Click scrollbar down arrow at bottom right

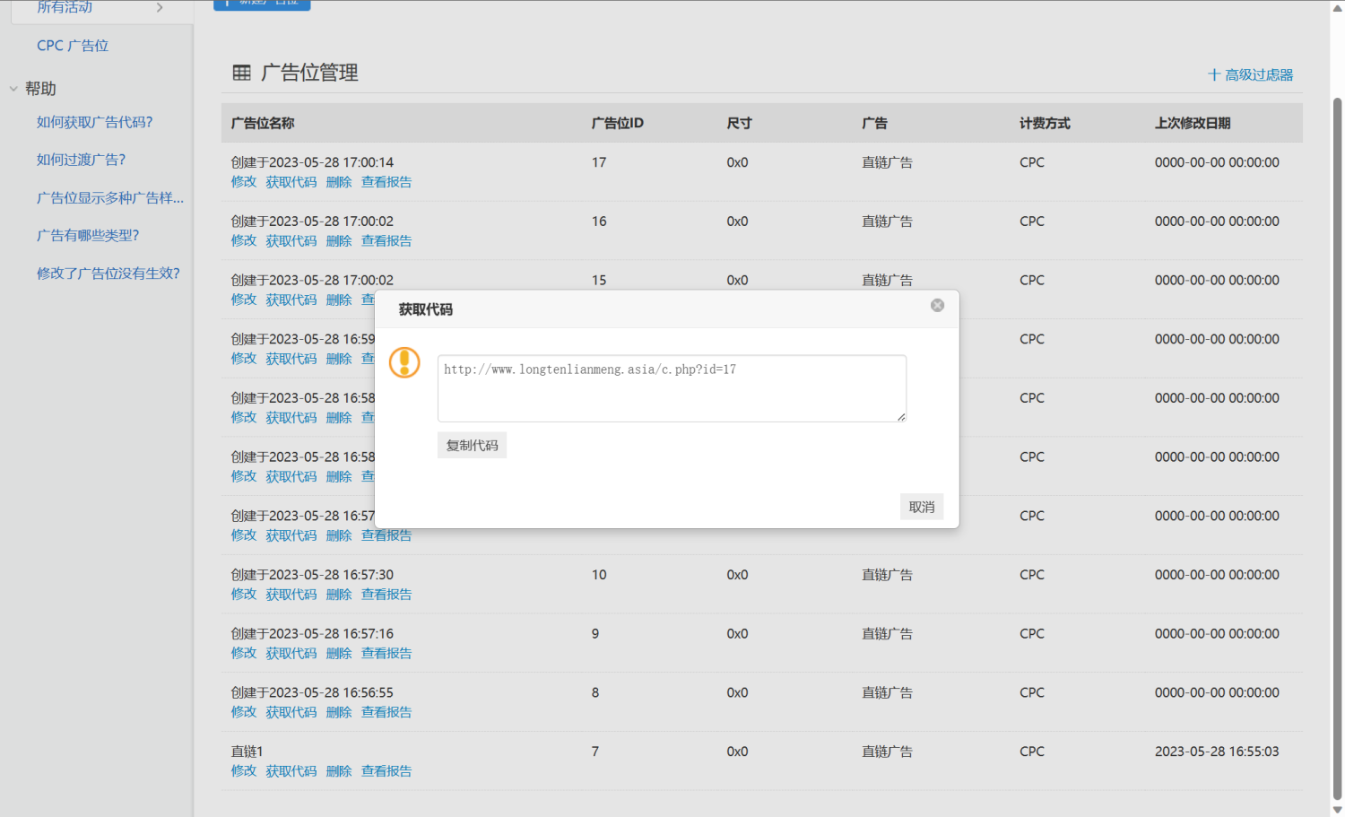tap(1337, 810)
